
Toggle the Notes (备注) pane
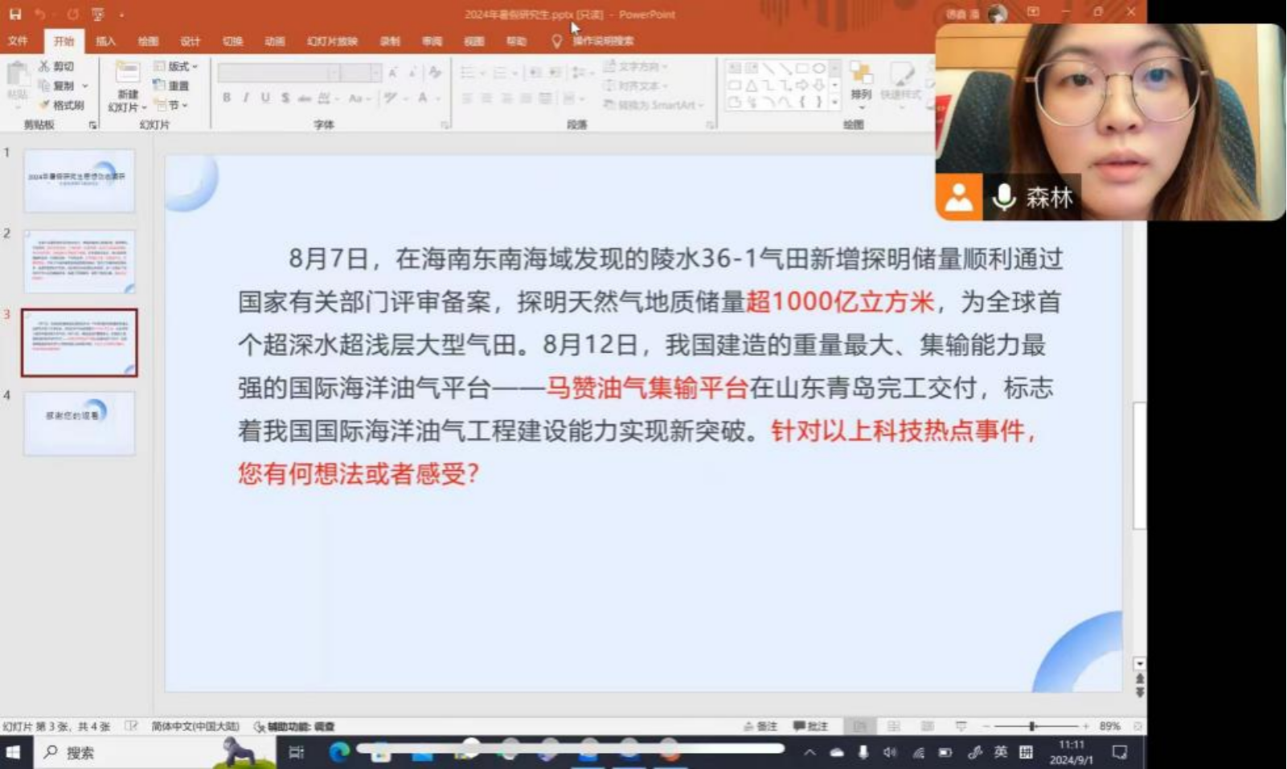(760, 726)
